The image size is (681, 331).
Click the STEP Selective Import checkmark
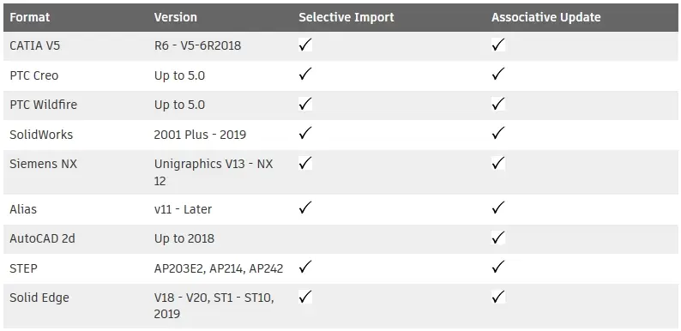coord(305,267)
